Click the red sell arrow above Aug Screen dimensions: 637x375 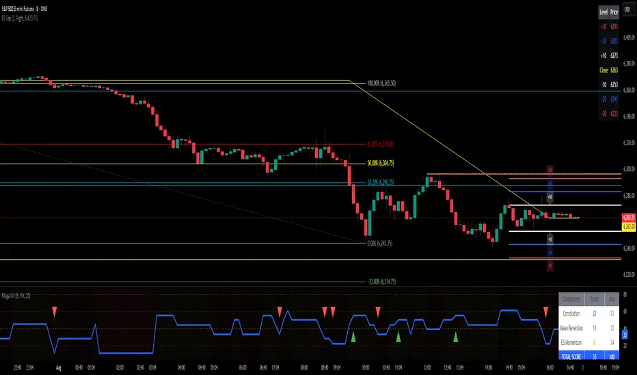click(x=55, y=312)
